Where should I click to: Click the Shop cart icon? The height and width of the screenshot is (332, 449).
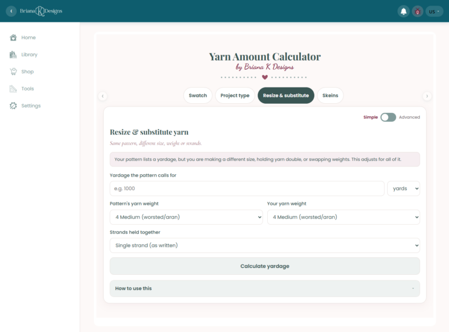tap(13, 72)
